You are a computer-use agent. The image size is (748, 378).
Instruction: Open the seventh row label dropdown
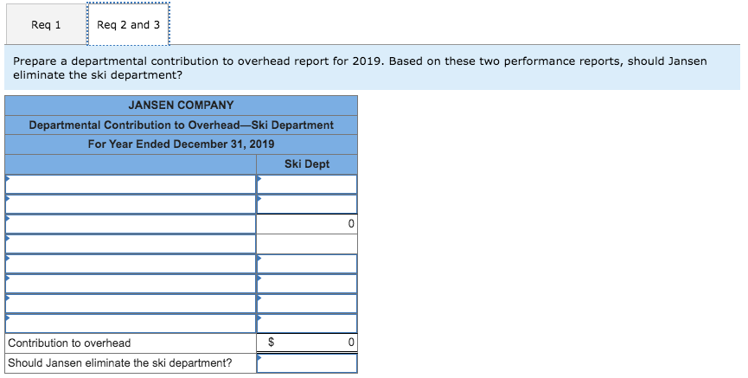point(131,304)
